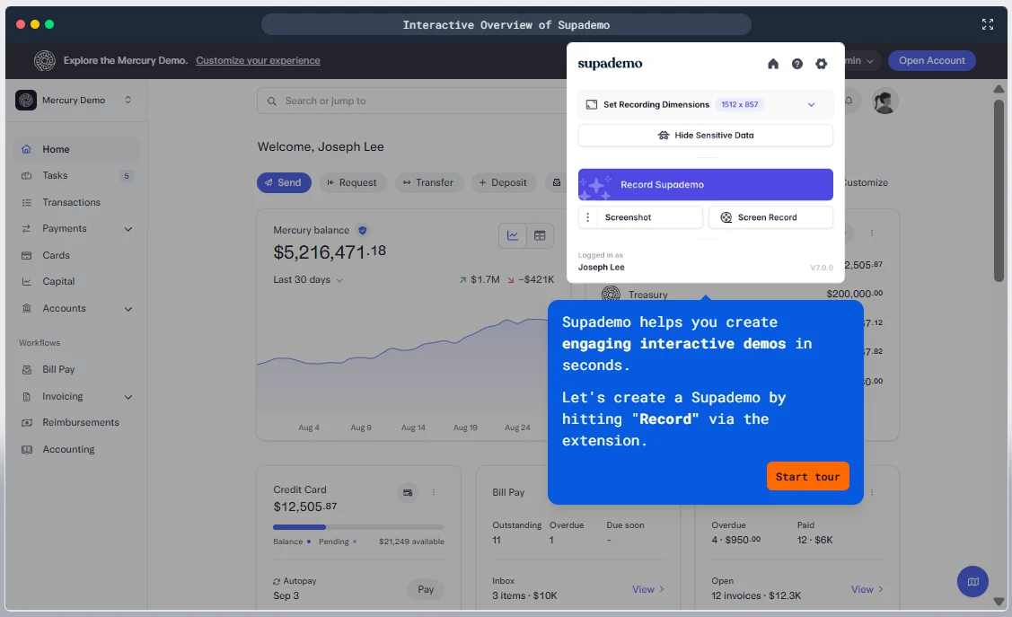This screenshot has height=617, width=1012.
Task: Click the Screenshot button
Action: tap(640, 217)
